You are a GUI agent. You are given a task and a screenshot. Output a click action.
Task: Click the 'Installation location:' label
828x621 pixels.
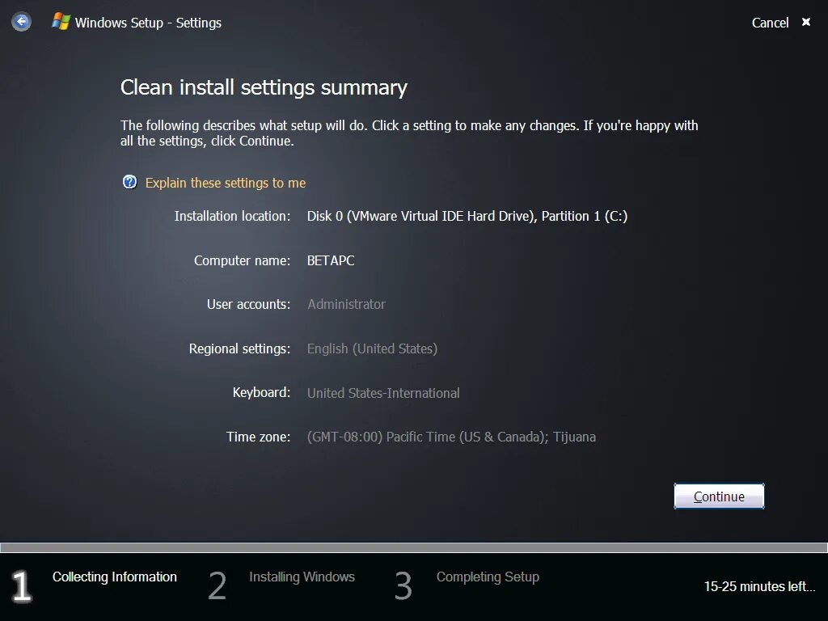232,216
